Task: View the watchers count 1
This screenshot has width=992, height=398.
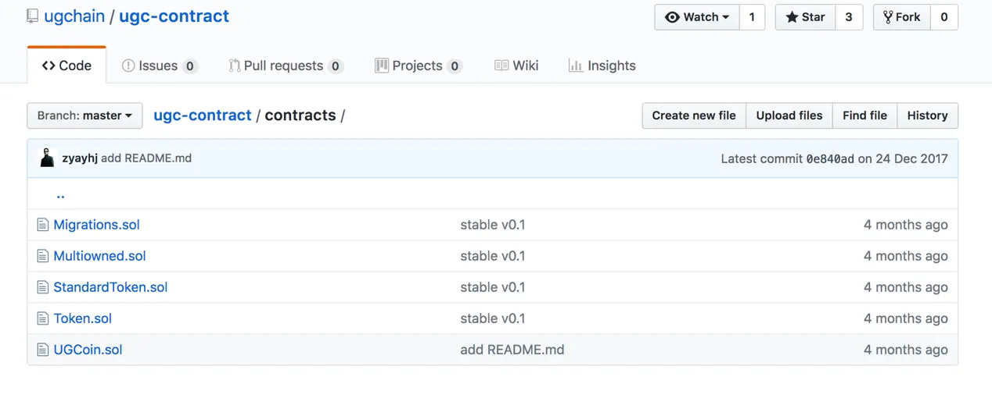Action: 752,17
